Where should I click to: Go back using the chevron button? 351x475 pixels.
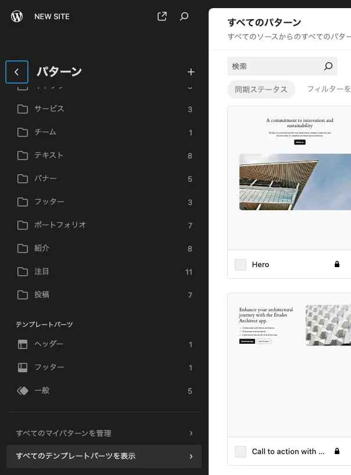[x=17, y=72]
